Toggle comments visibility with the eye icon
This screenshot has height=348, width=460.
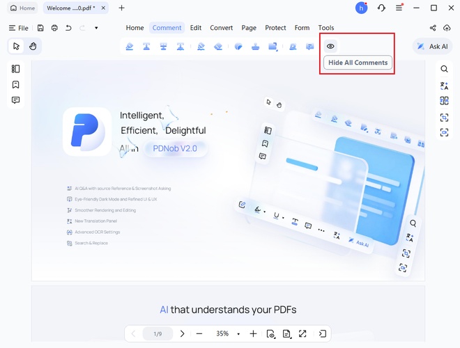pyautogui.click(x=330, y=46)
